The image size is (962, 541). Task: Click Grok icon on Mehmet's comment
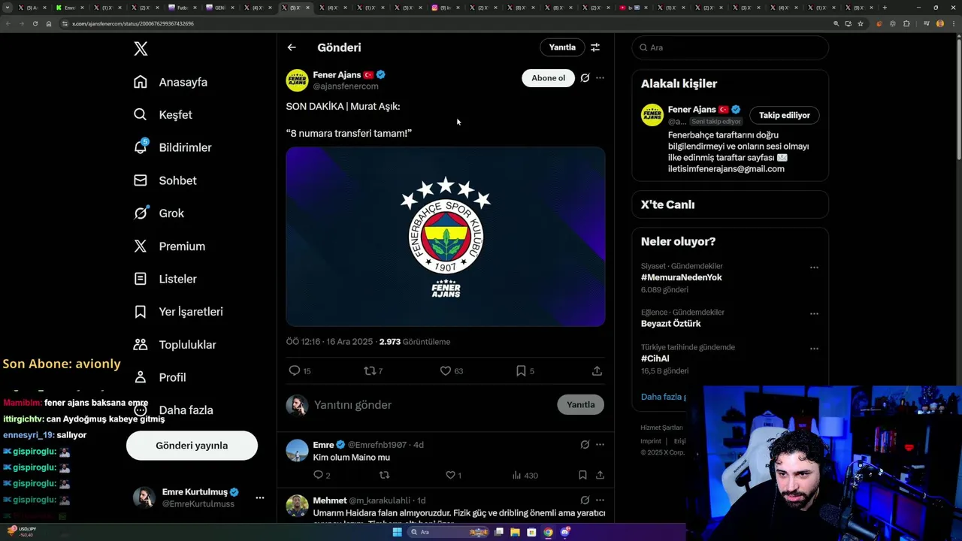point(585,500)
